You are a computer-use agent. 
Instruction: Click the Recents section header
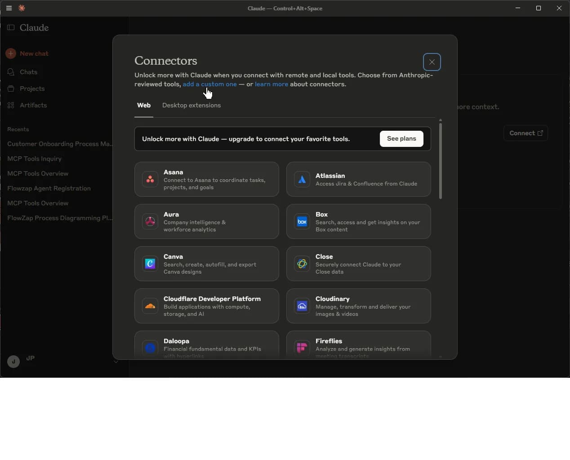tap(18, 129)
